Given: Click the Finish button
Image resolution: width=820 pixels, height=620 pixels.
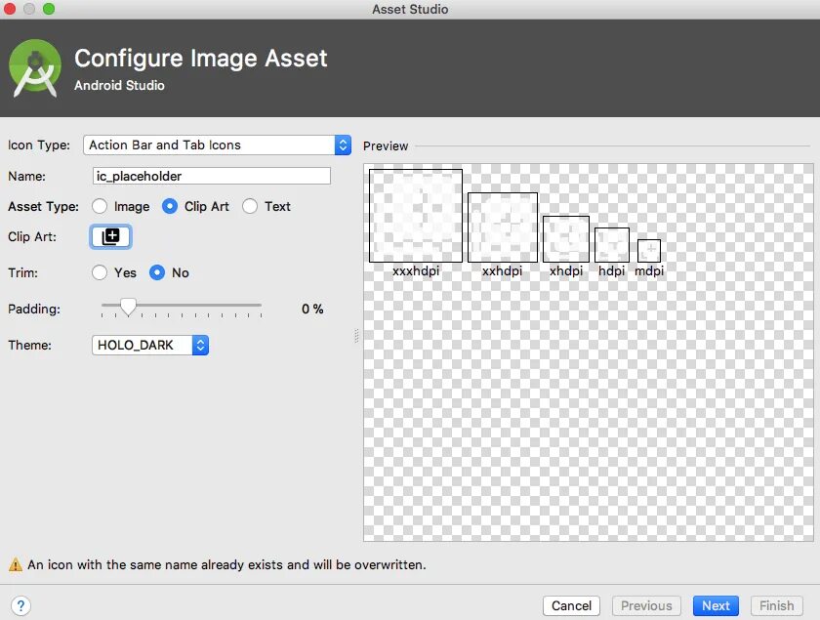Looking at the screenshot, I should click(777, 606).
